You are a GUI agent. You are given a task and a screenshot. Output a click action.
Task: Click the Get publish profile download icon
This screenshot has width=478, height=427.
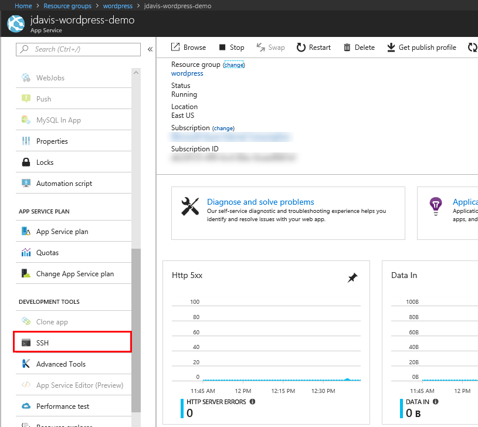391,48
